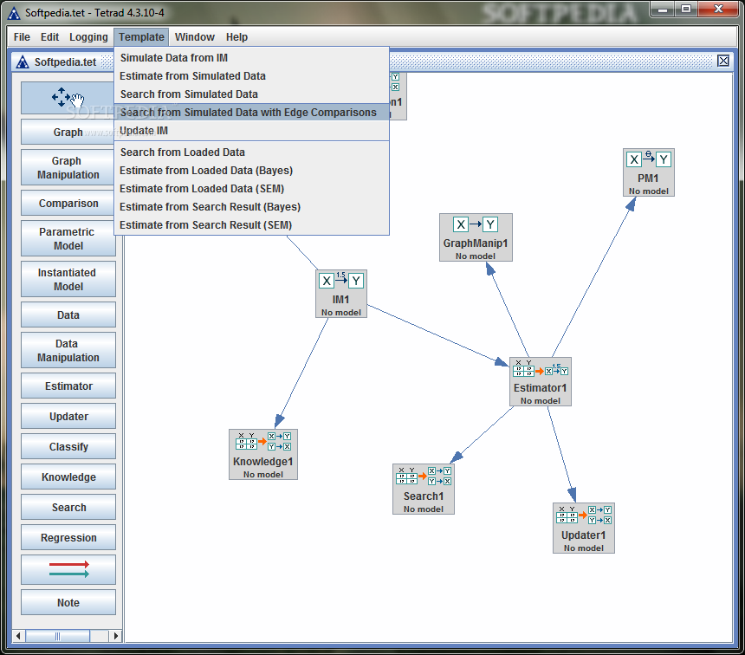
Task: Choose Search from Loaded Data
Action: point(252,152)
